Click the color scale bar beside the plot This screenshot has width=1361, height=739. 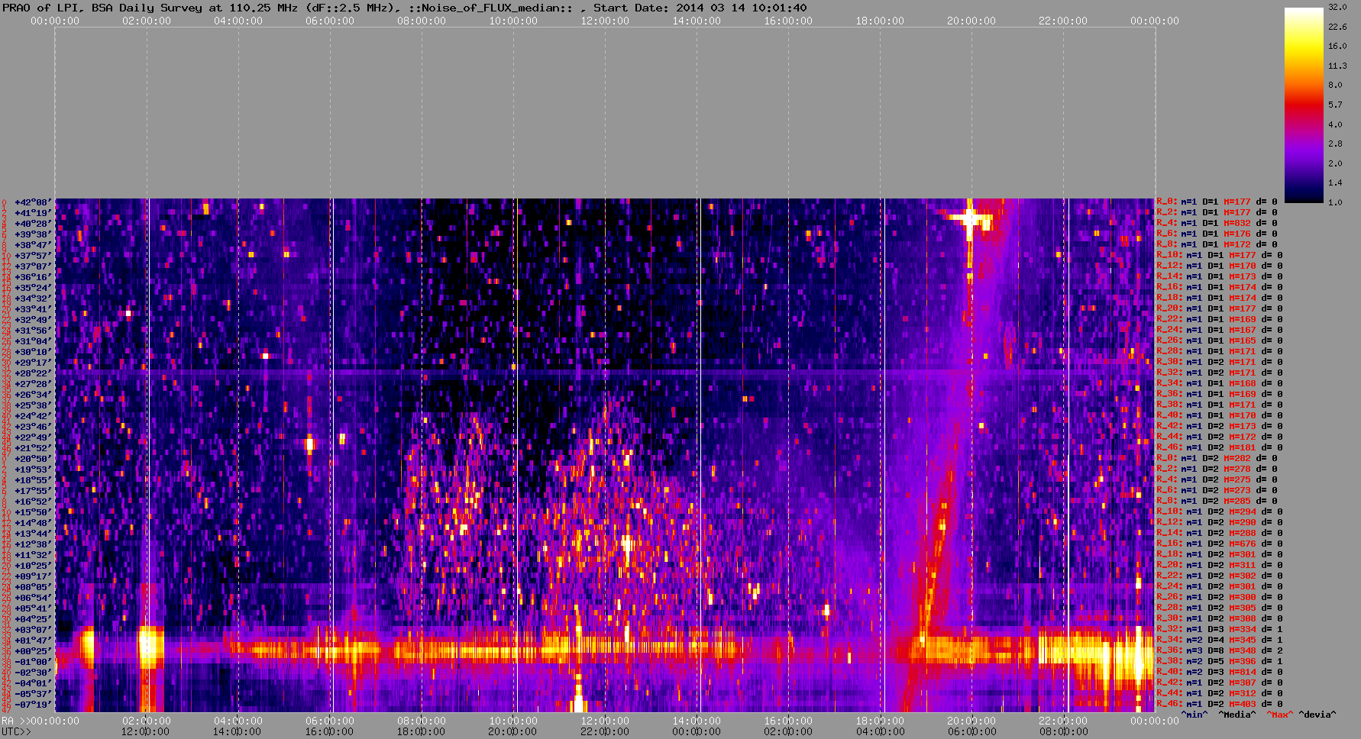coord(1303,105)
